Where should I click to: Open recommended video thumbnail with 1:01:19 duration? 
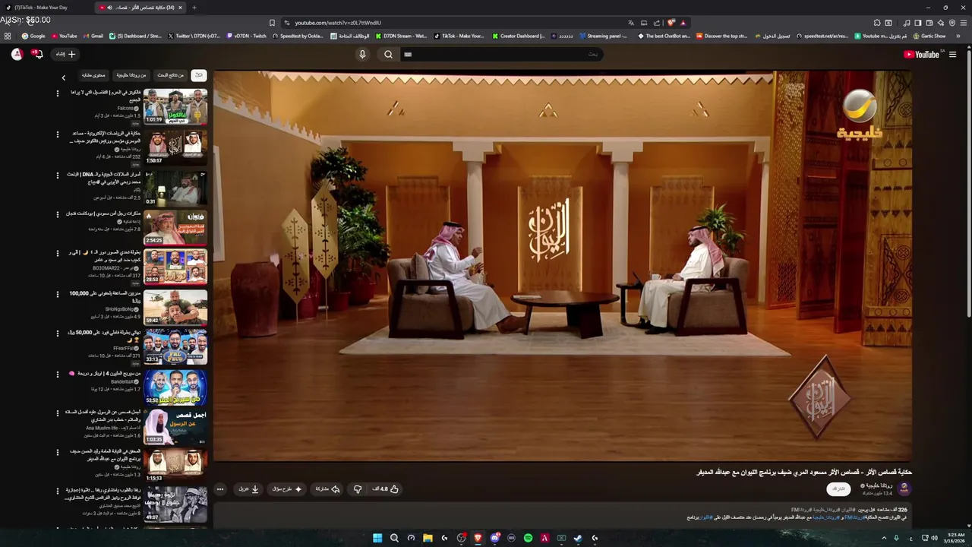coord(175,106)
